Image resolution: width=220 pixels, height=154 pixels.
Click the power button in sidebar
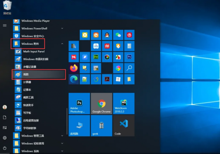tap(5, 148)
